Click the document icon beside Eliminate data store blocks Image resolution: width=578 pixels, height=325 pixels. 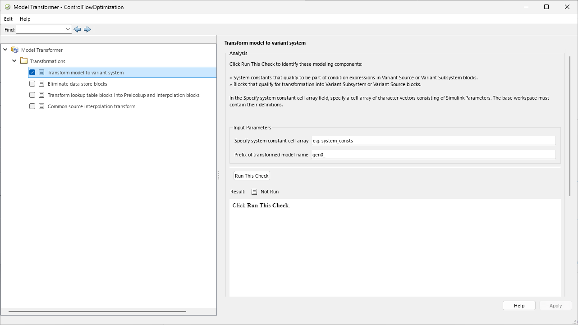pyautogui.click(x=41, y=84)
